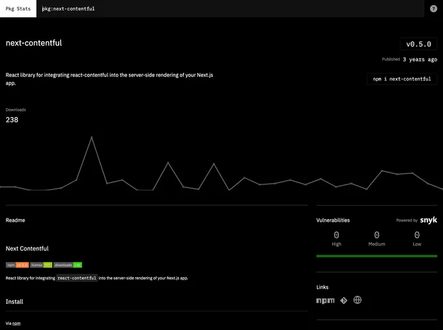
Task: Click the snyk logo
Action: pos(429,220)
